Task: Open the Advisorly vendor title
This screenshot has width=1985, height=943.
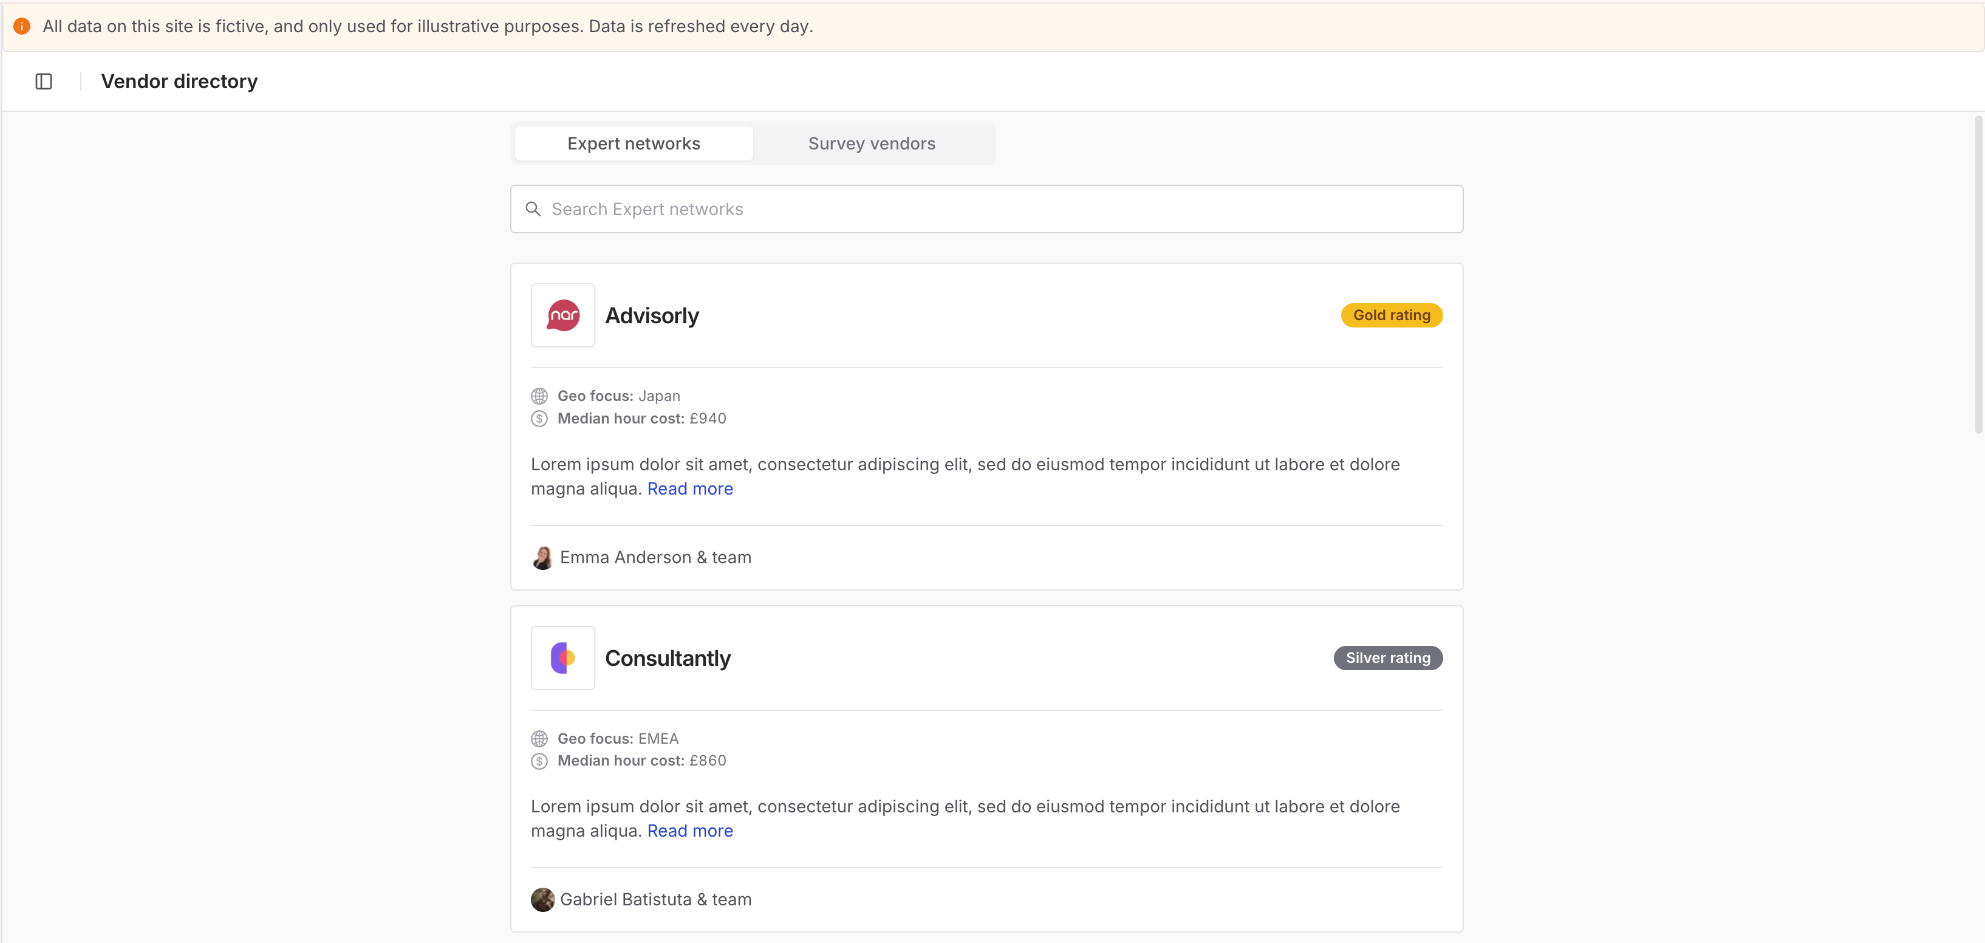Action: (x=652, y=315)
